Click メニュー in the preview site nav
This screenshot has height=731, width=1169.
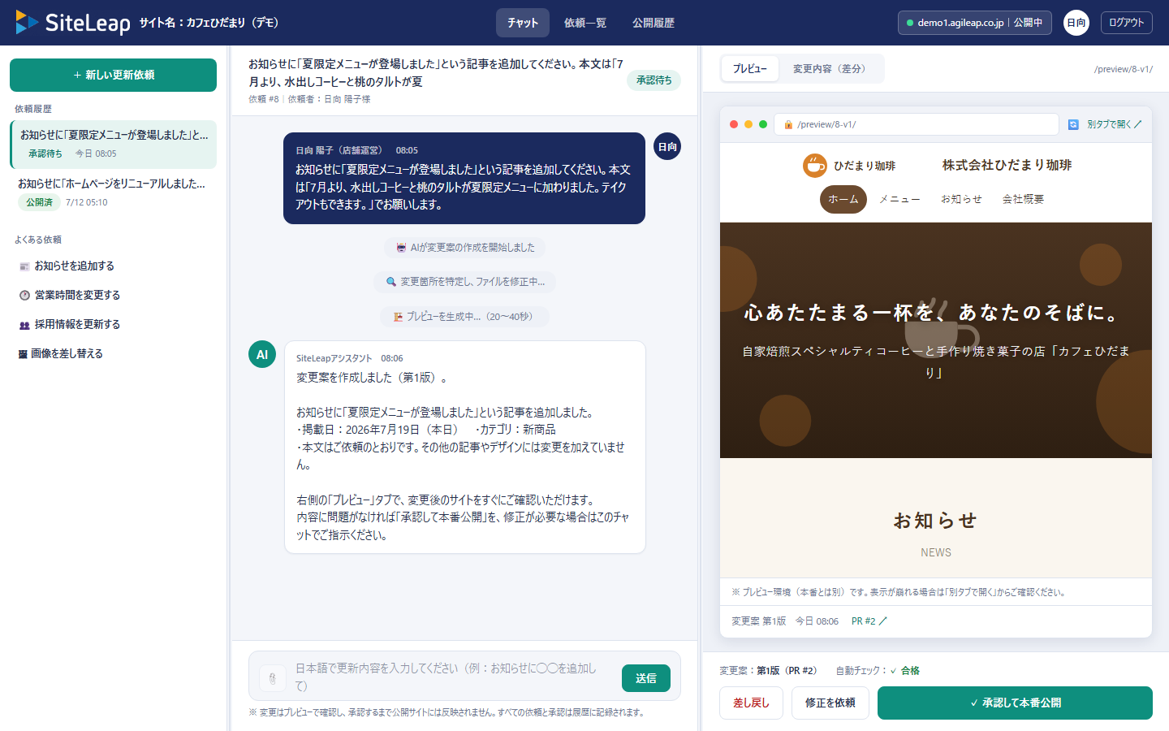pyautogui.click(x=899, y=199)
